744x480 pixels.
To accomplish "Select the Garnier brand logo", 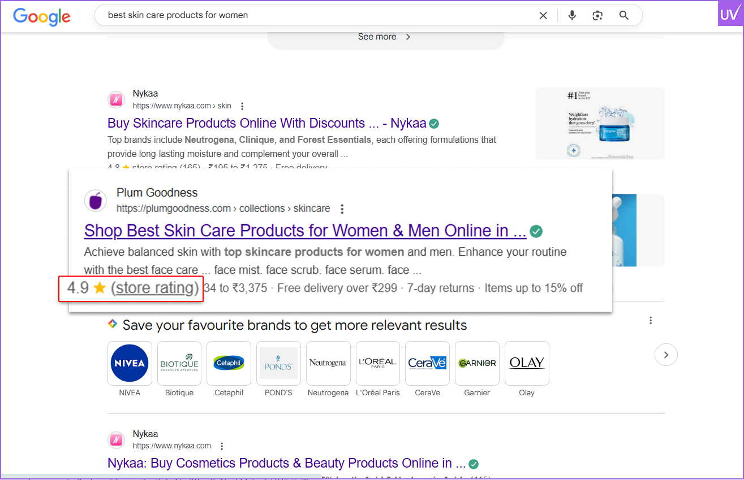I will [477, 363].
